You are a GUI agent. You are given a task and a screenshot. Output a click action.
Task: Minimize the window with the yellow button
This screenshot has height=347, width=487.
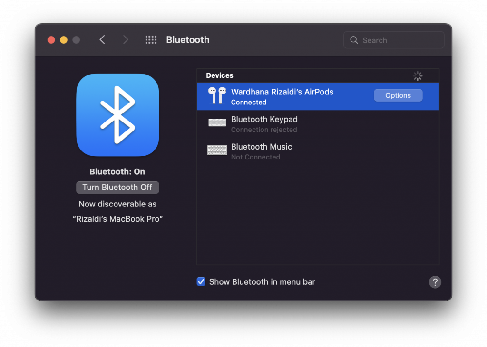64,40
